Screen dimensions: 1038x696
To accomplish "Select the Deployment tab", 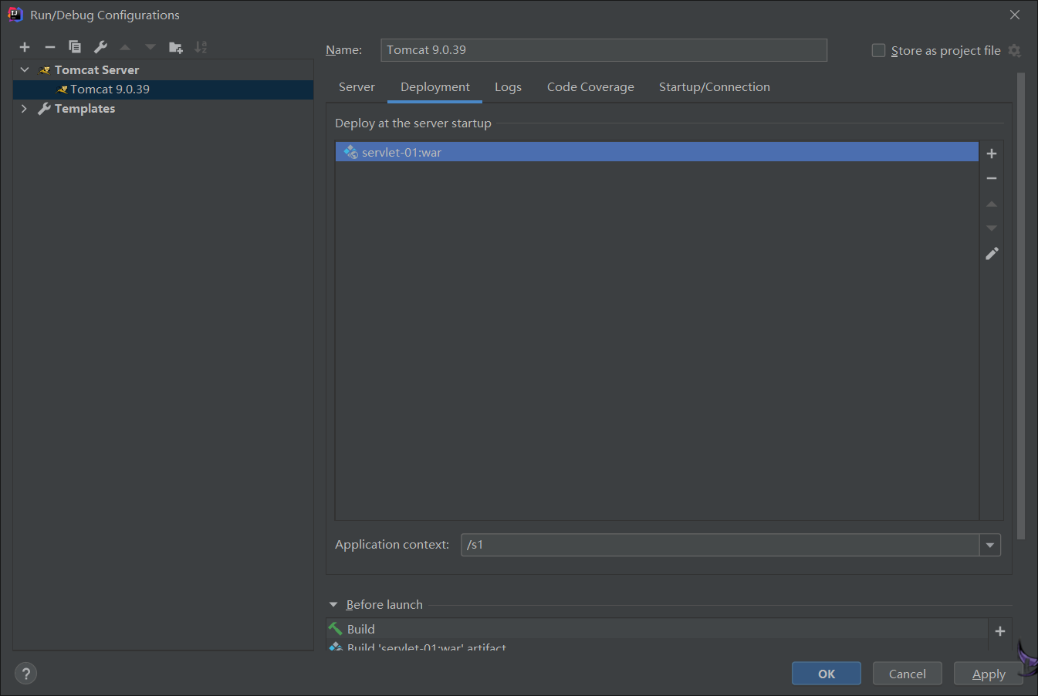I will pyautogui.click(x=435, y=87).
